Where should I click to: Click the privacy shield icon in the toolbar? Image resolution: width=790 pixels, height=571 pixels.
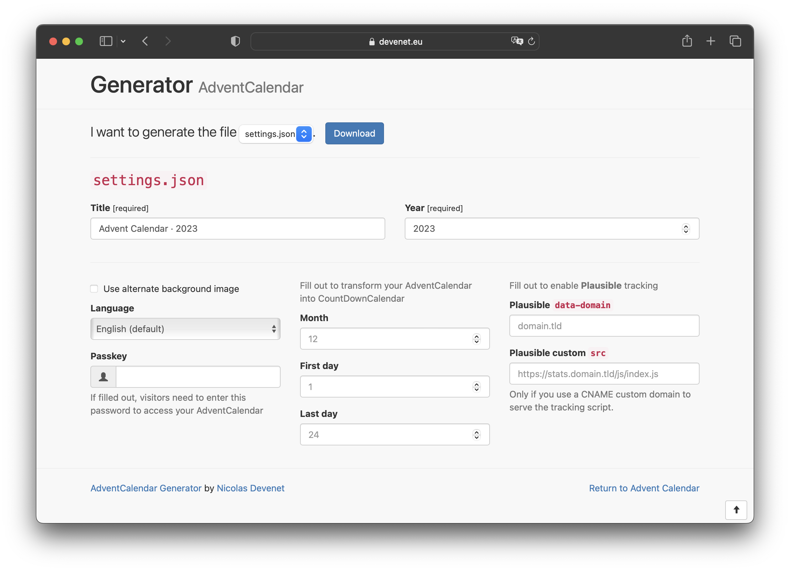pos(235,41)
